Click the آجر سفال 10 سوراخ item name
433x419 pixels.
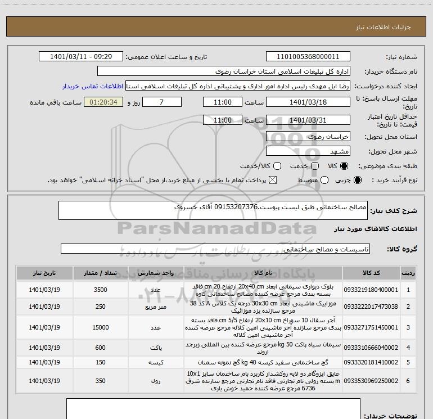pos(263,327)
